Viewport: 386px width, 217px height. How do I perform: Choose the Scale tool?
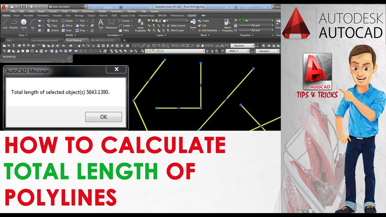click(66, 30)
